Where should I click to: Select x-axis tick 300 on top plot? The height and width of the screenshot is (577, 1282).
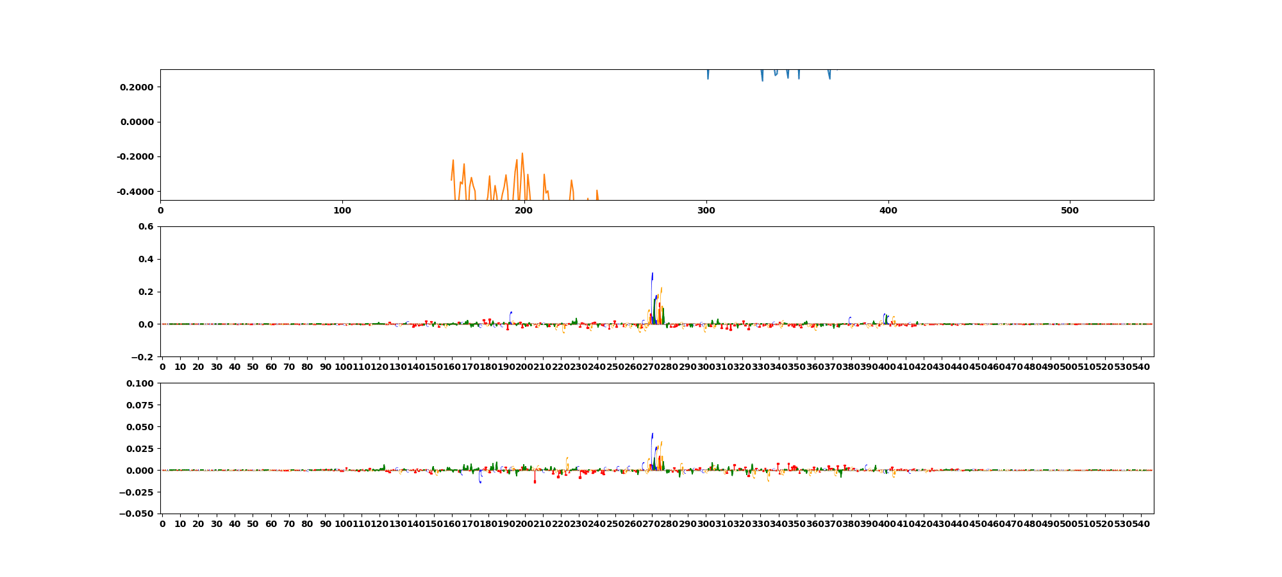706,210
